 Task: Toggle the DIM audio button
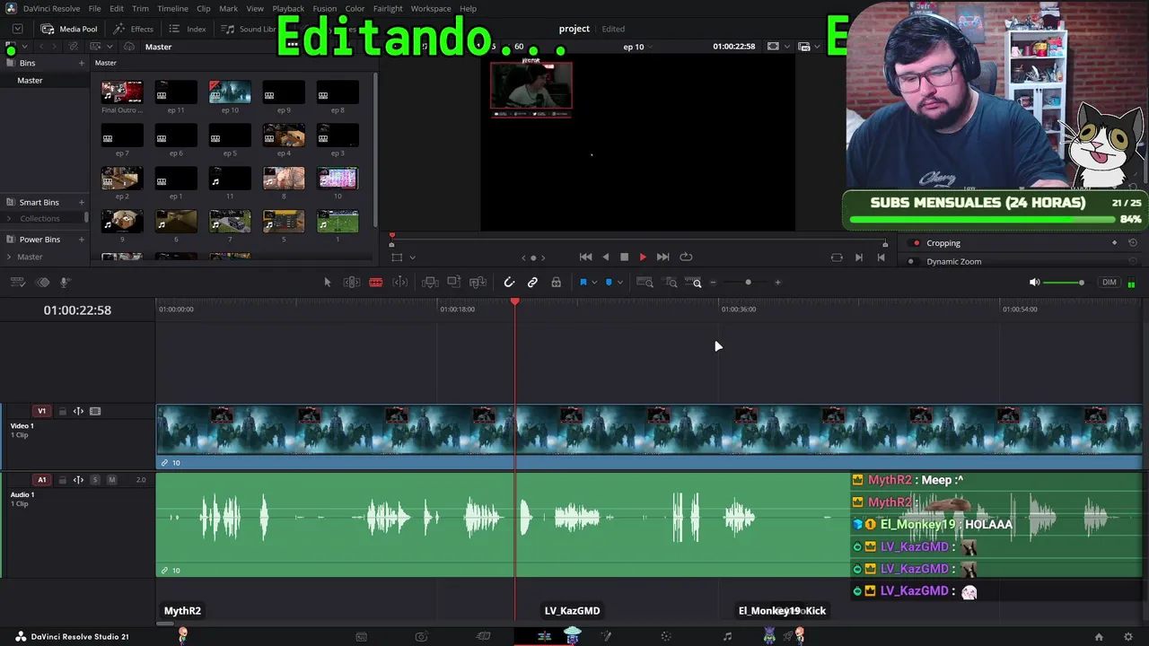[x=1110, y=283]
